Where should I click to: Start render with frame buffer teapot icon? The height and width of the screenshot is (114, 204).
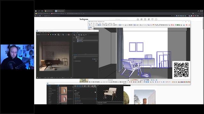(x=69, y=35)
